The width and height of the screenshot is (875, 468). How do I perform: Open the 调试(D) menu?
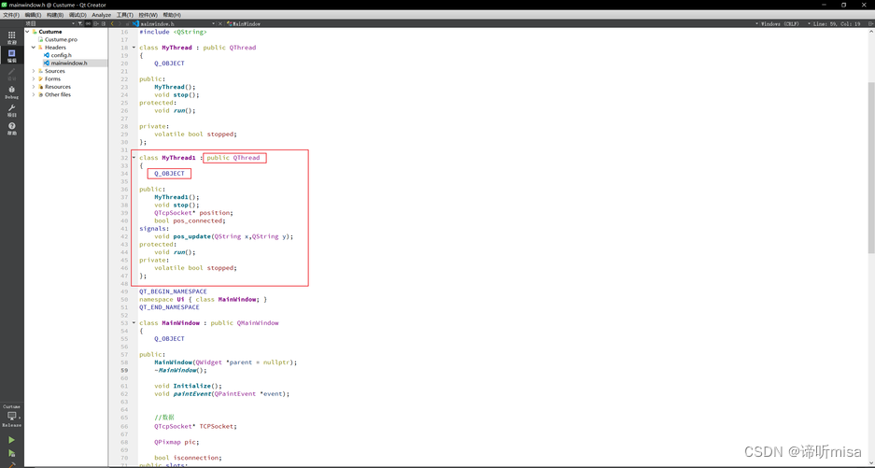77,15
